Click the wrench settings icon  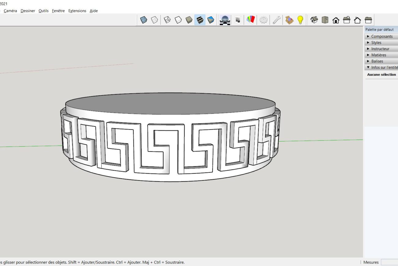point(276,20)
